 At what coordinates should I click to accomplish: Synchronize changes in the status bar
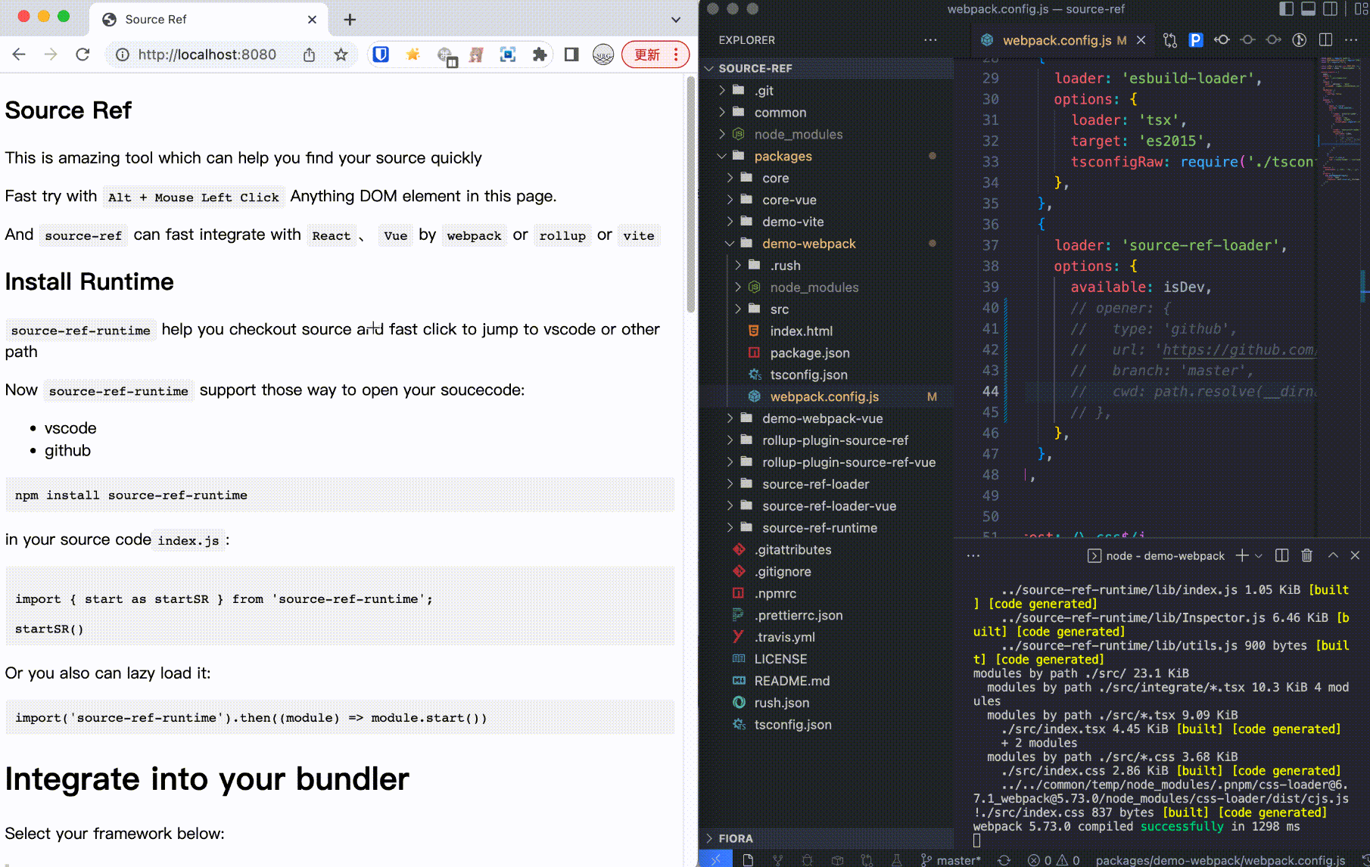pos(1004,859)
